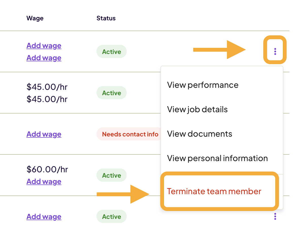Screen dimensions: 293x226
Task: Click the second Add wage link in the top row
Action: point(44,58)
